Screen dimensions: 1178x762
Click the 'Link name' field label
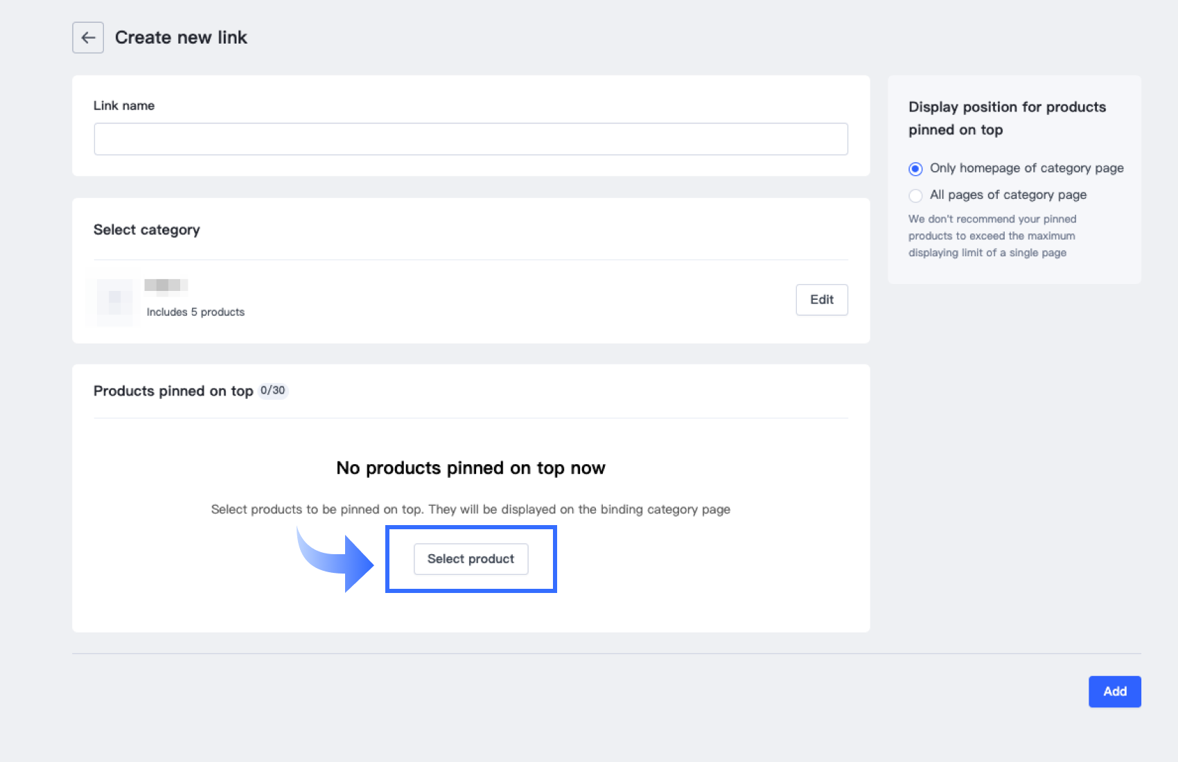tap(124, 106)
